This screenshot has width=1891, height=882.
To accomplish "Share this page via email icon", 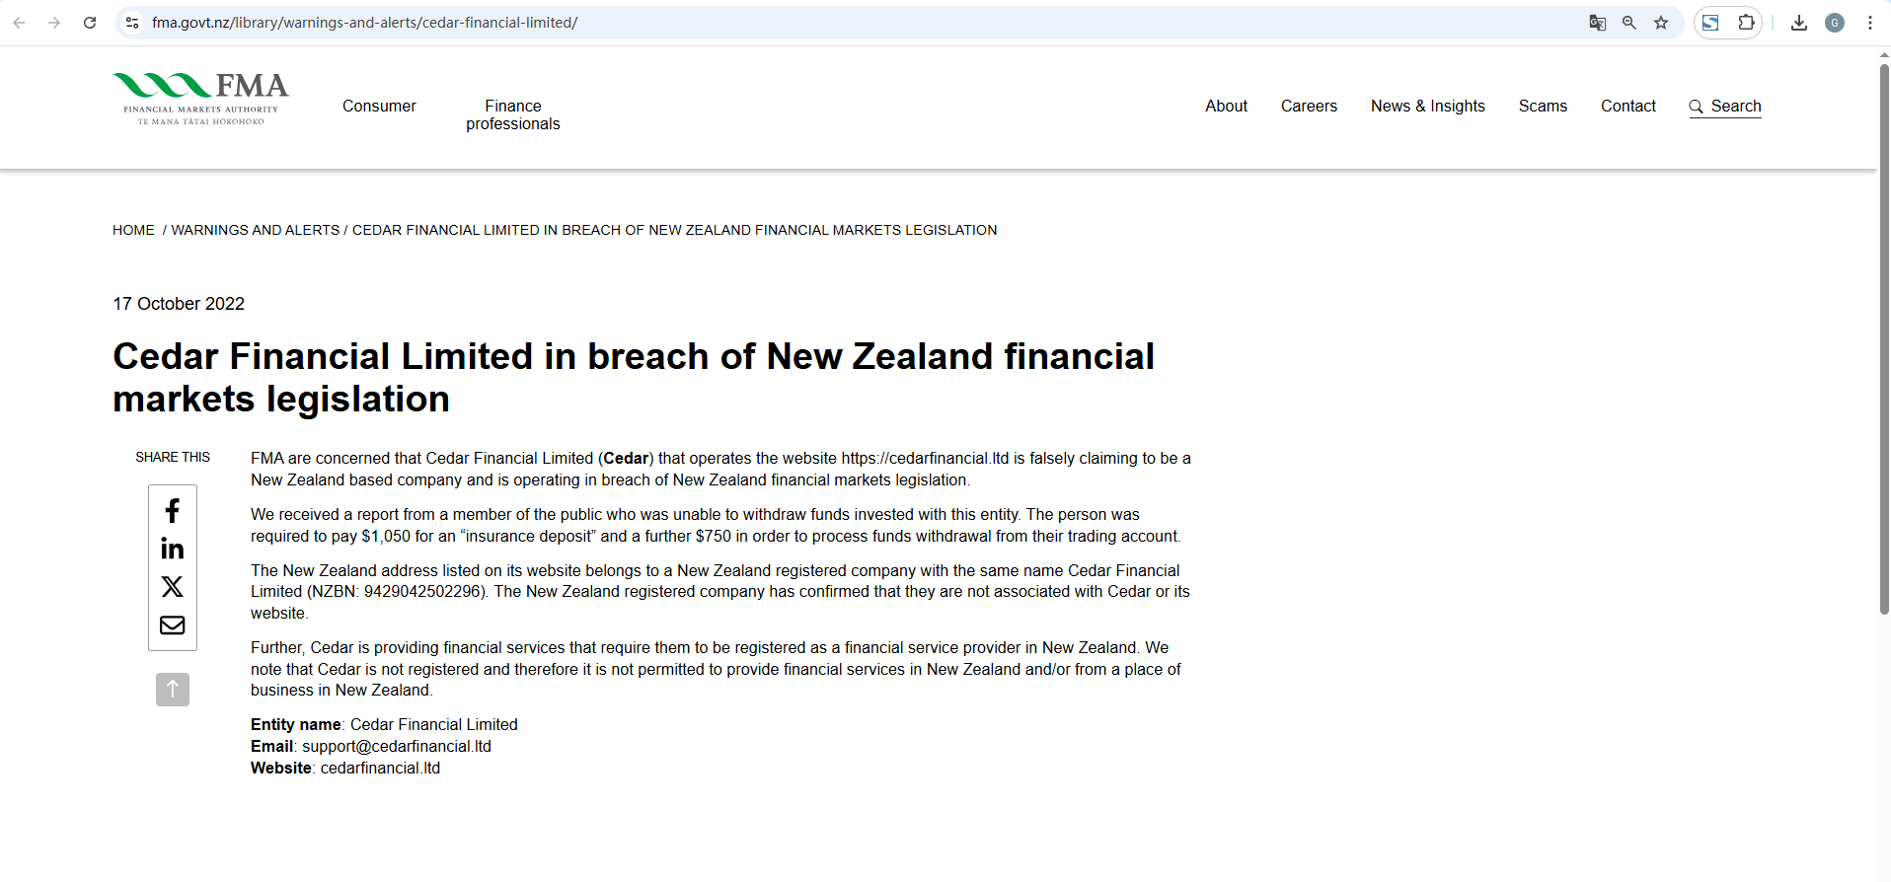I will click(173, 625).
